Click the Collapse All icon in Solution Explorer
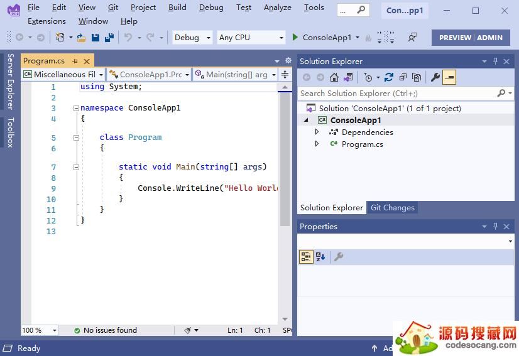 tap(403, 77)
